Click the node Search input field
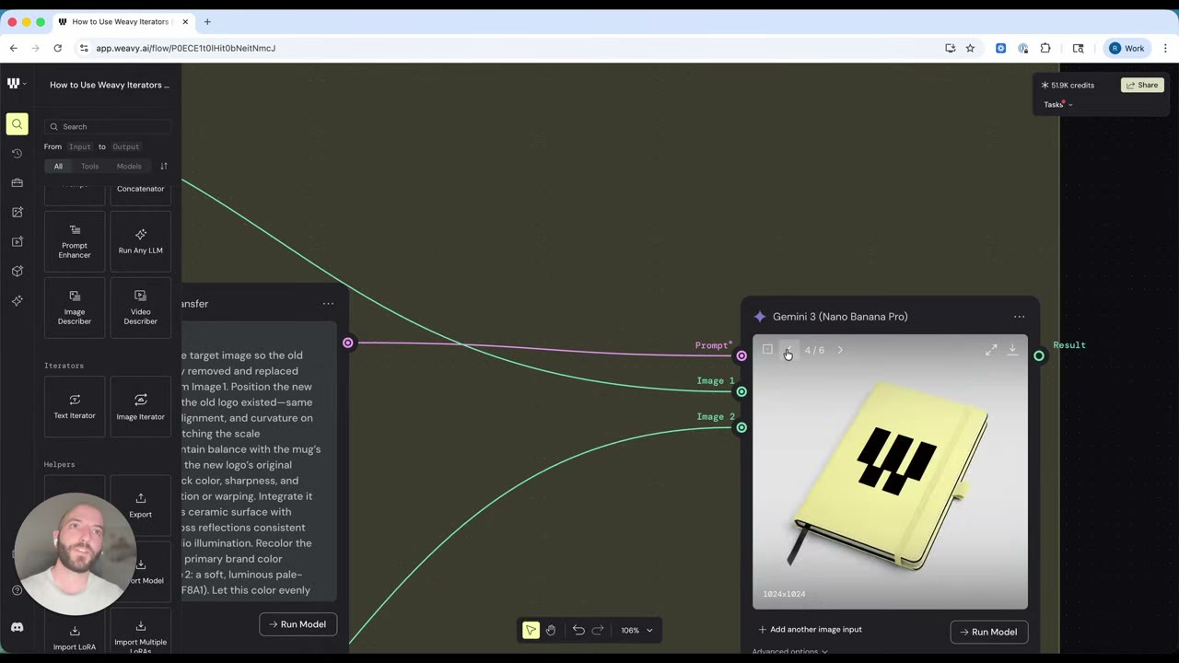The image size is (1179, 663). pyautogui.click(x=108, y=127)
